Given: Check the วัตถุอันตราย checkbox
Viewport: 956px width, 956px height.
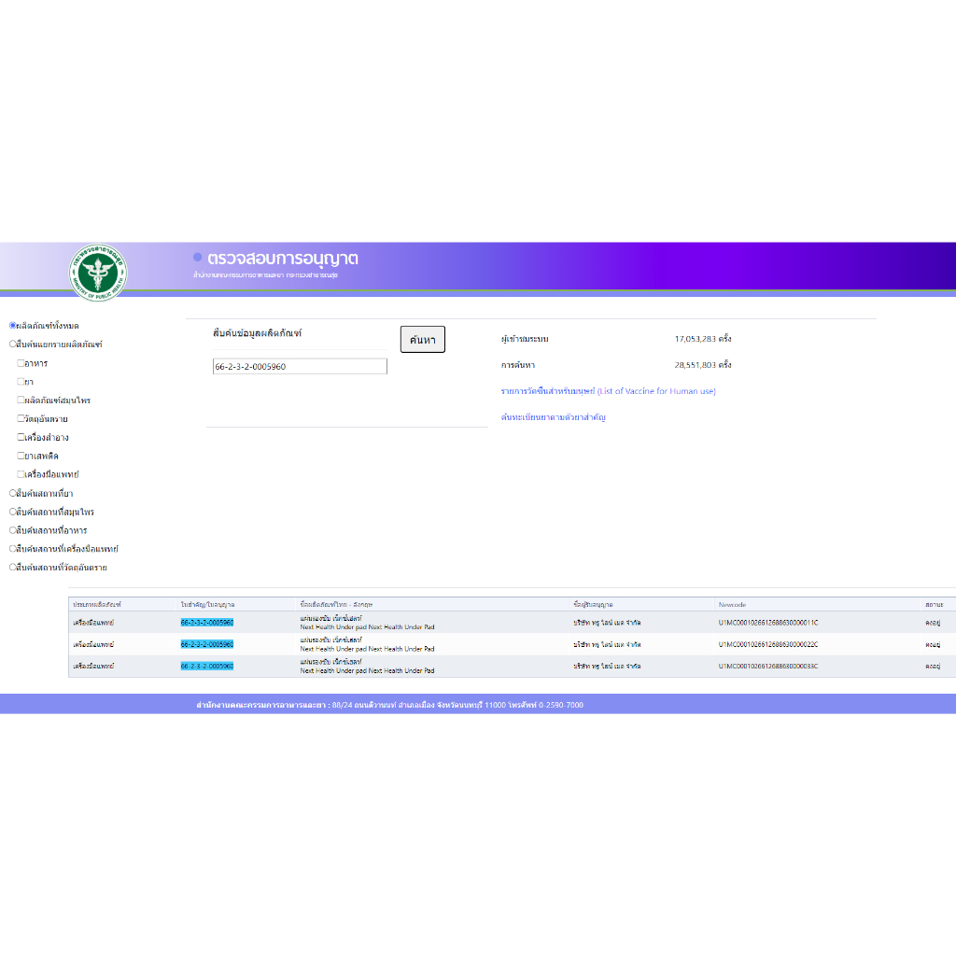Looking at the screenshot, I should click(x=21, y=419).
